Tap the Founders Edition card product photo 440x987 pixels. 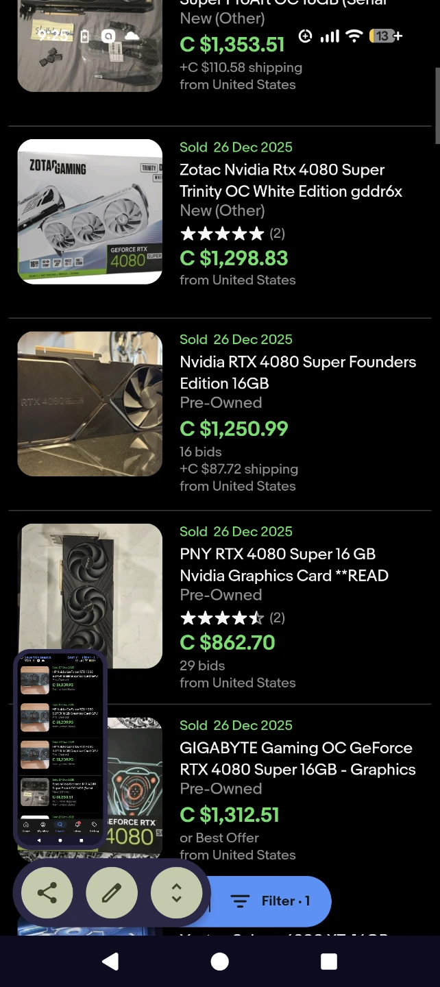tap(90, 404)
